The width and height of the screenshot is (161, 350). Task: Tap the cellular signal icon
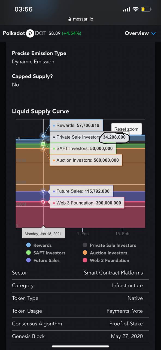[x=126, y=9]
